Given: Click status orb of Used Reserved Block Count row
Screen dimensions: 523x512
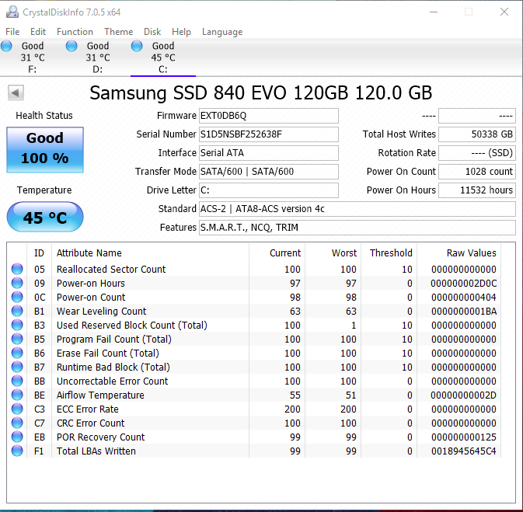Looking at the screenshot, I should 17,325.
